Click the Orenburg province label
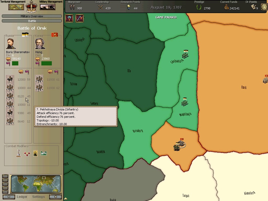Image resolution: width=268 pixels, height=201 pixels. (138, 131)
